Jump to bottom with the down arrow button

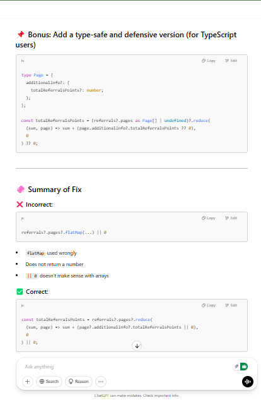coord(137,346)
